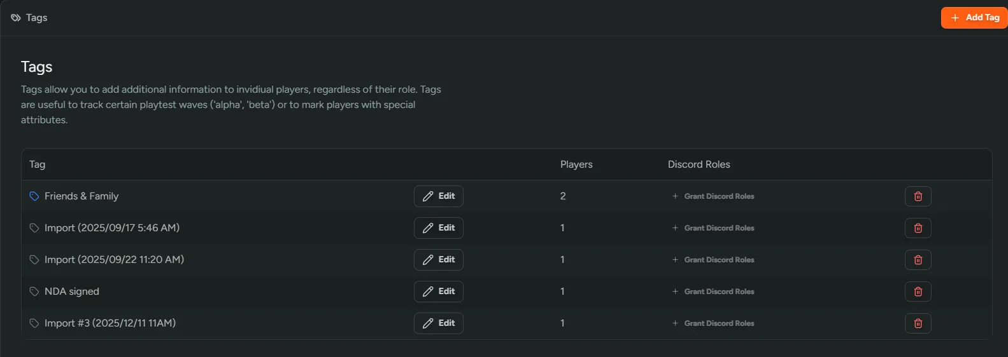
Task: Select the Import (2025/09/22 11:20 AM) tag name
Action: [114, 260]
